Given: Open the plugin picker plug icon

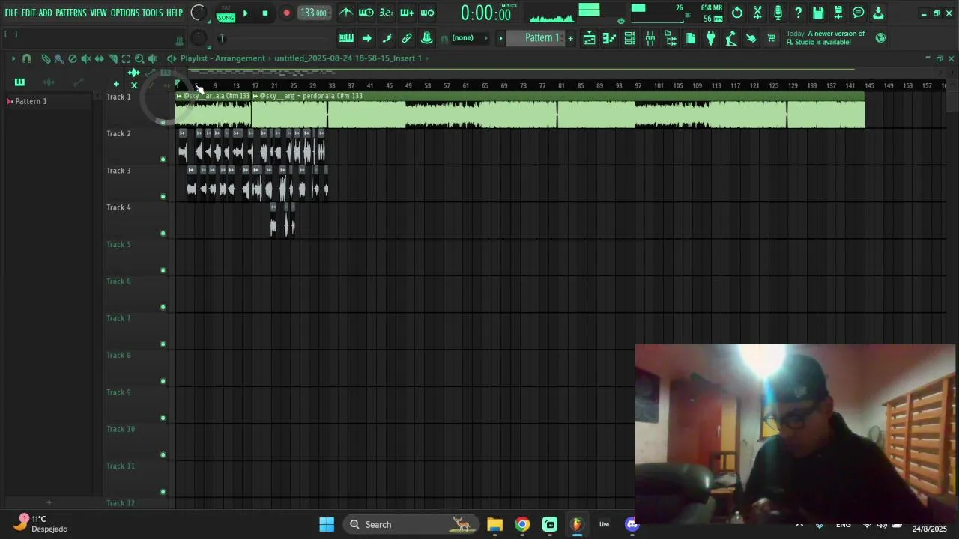Looking at the screenshot, I should 711,38.
